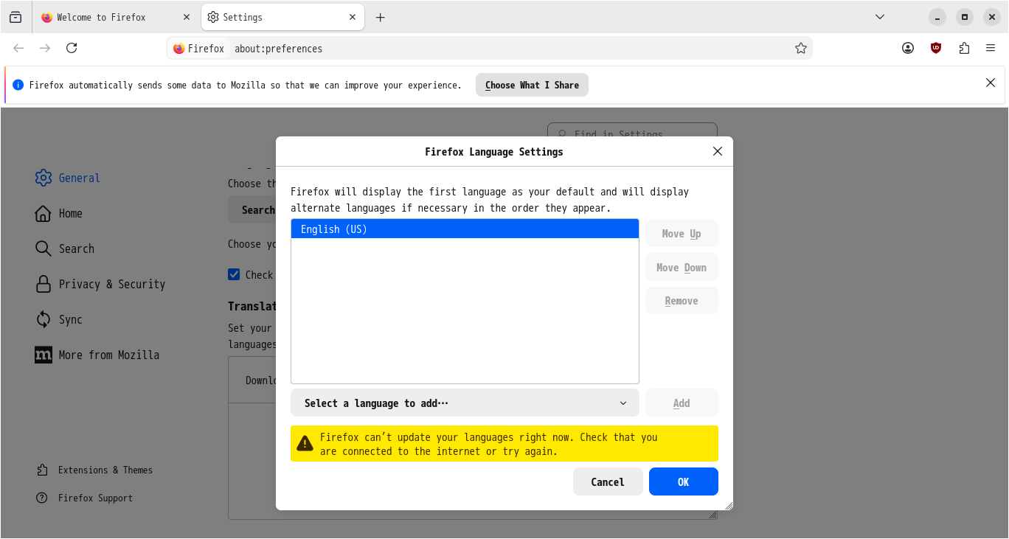Click the Firefox logo on the Welcome tab
Viewport: 1009px width, 539px height.
pos(47,17)
